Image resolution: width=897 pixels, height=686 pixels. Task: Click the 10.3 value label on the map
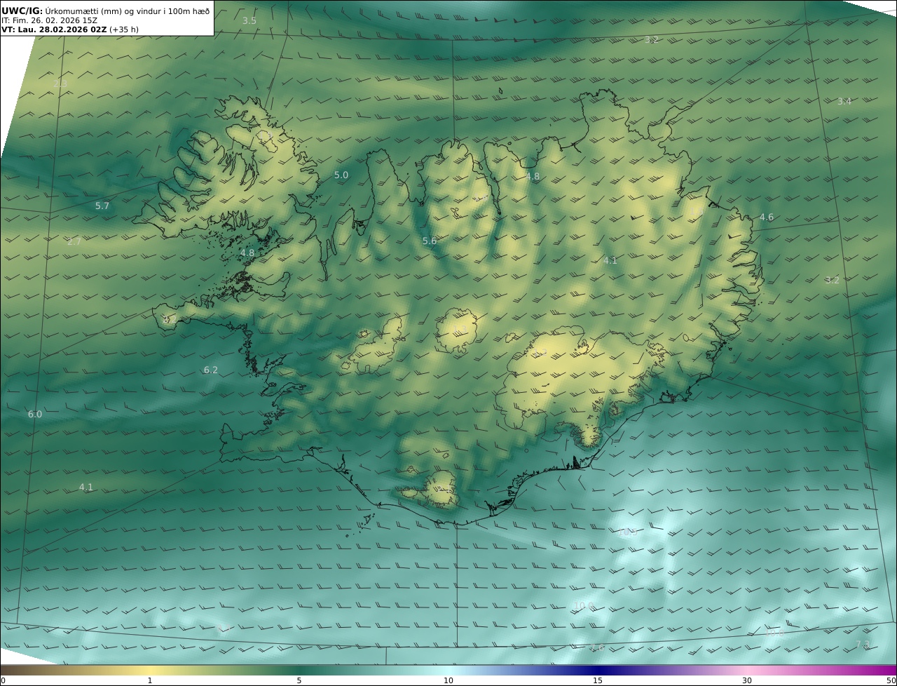pos(627,532)
